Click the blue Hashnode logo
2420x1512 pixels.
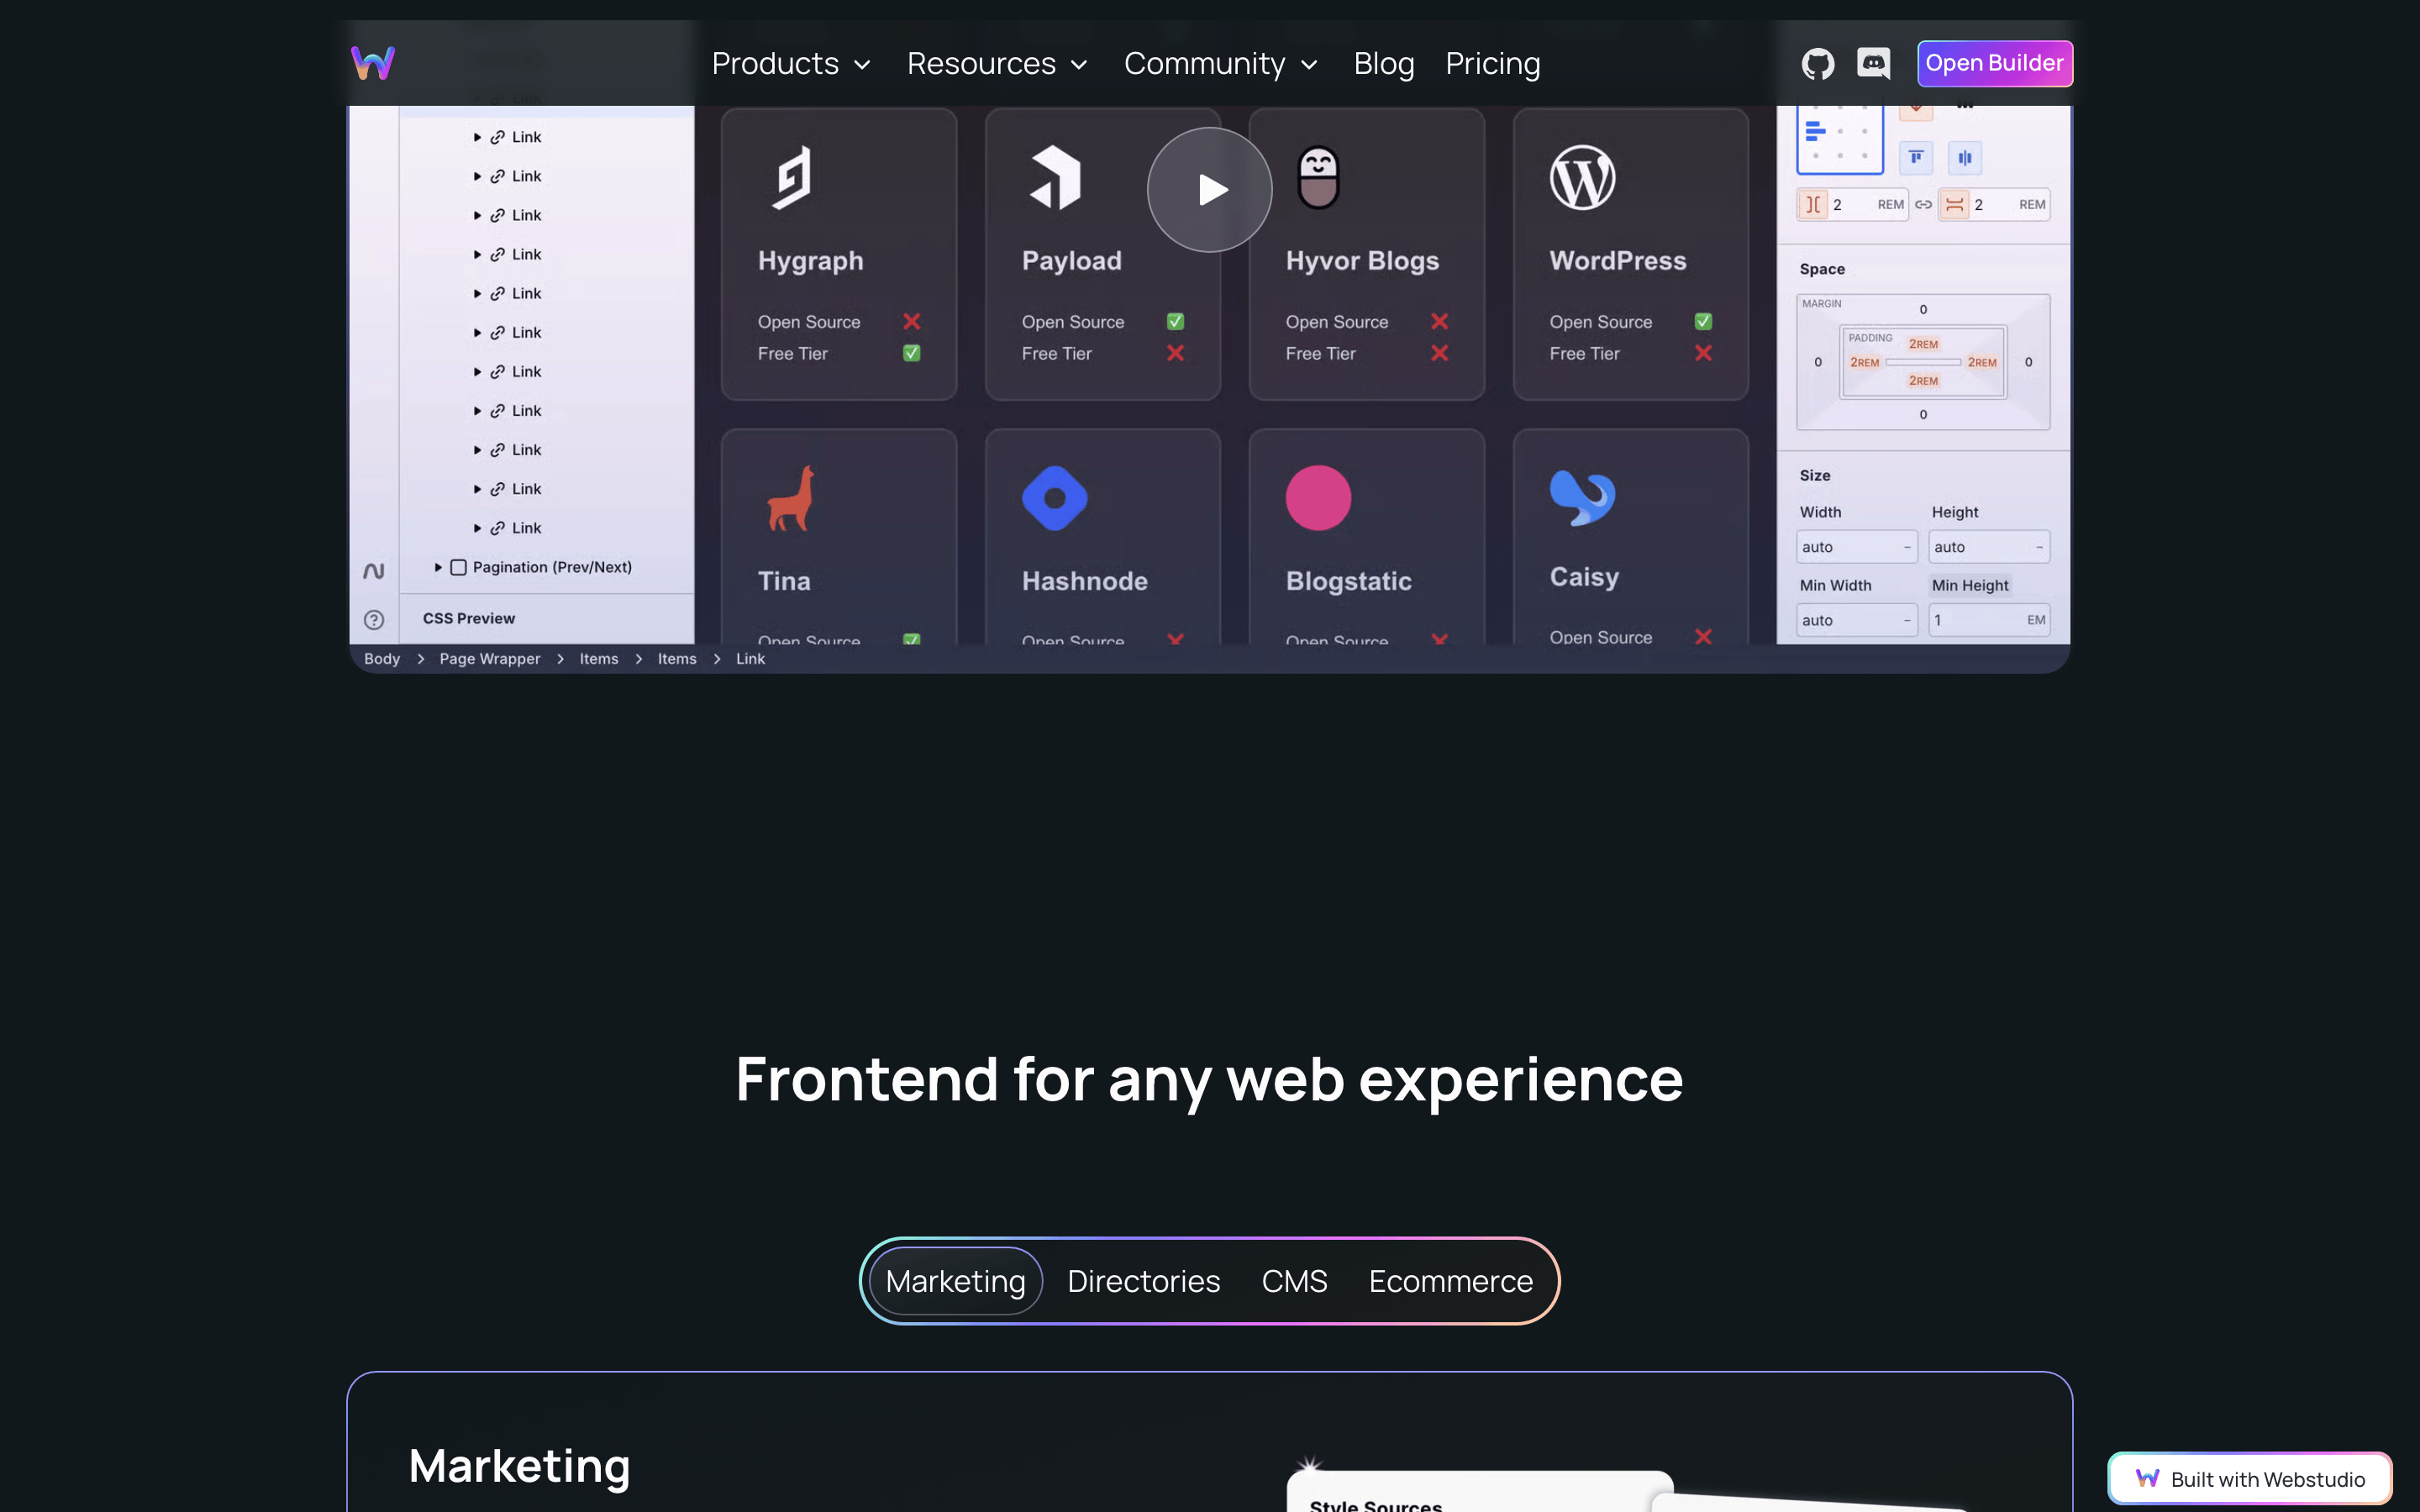[1055, 498]
